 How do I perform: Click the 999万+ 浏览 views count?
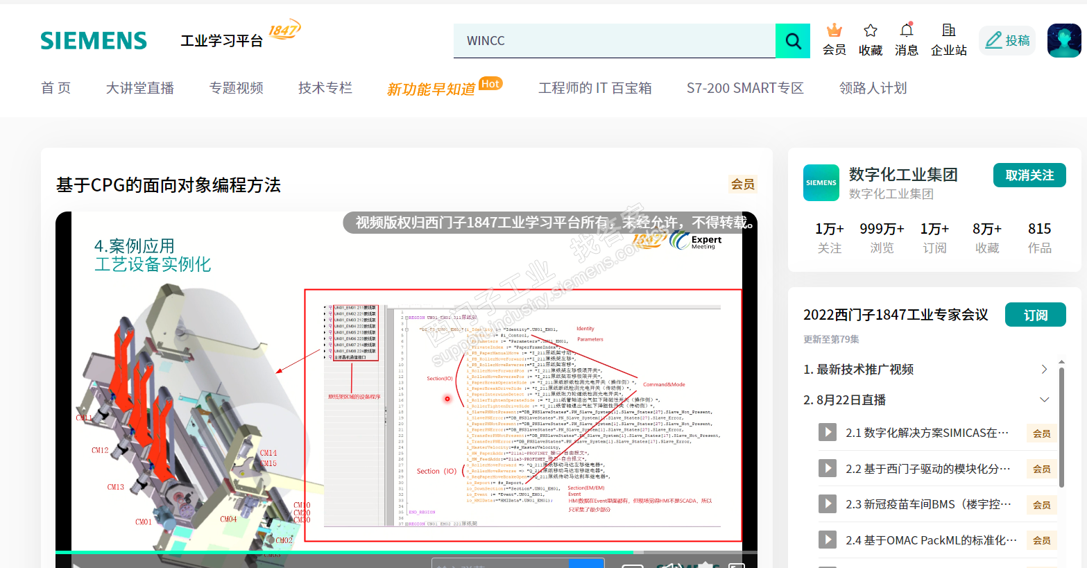click(882, 238)
